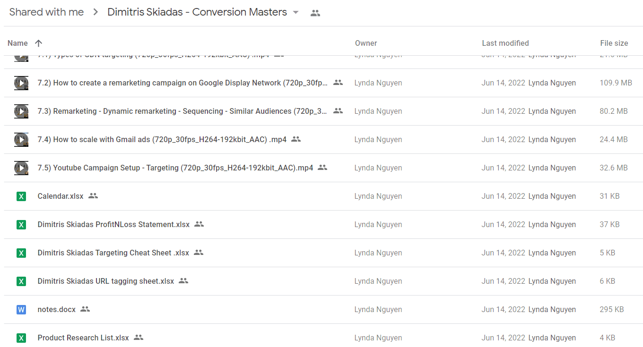The width and height of the screenshot is (643, 347).
Task: Go back to Shared with me
Action: coord(46,12)
